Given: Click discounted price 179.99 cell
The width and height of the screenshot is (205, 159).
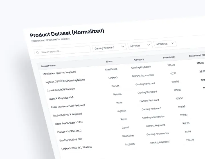Looking at the screenshot, I should coord(200,63).
